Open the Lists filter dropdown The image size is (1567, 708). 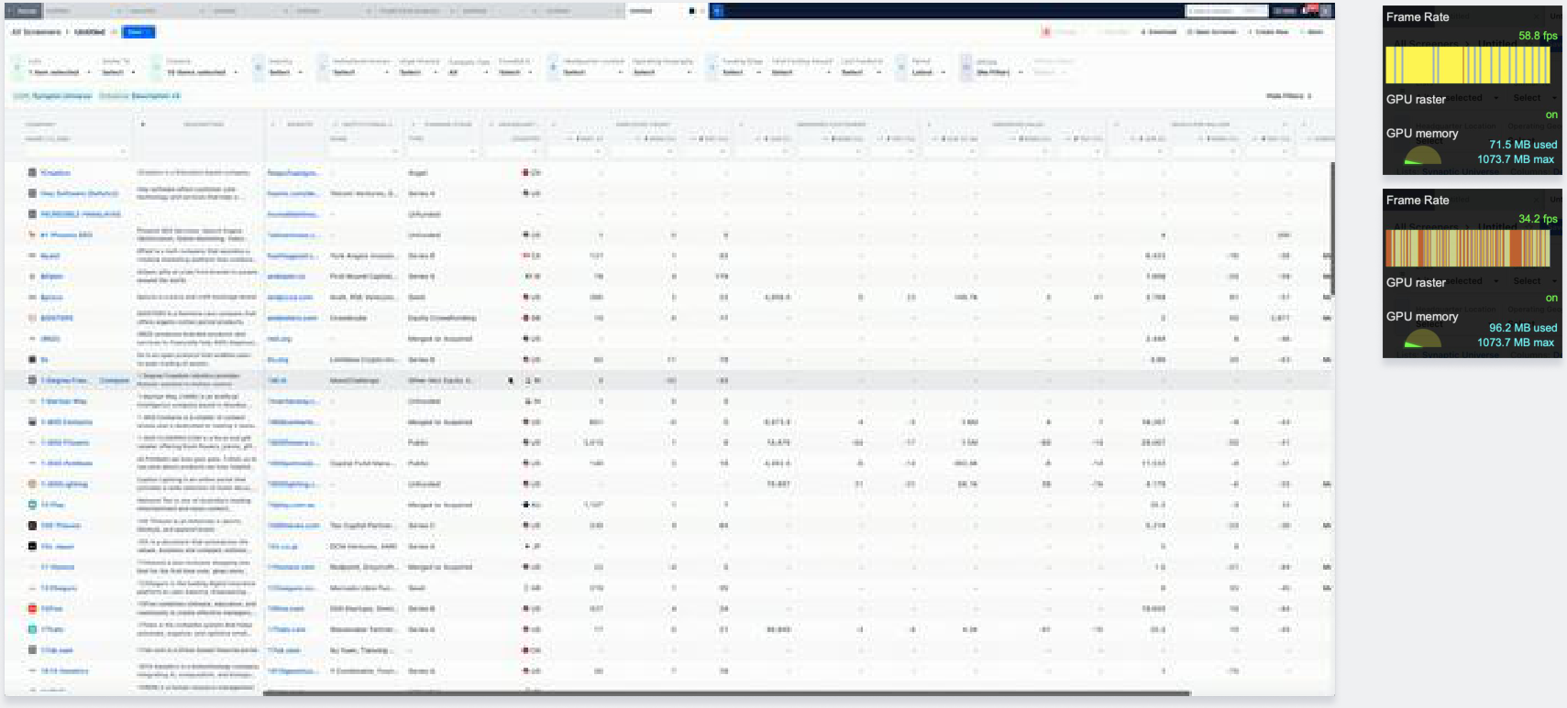[58, 71]
